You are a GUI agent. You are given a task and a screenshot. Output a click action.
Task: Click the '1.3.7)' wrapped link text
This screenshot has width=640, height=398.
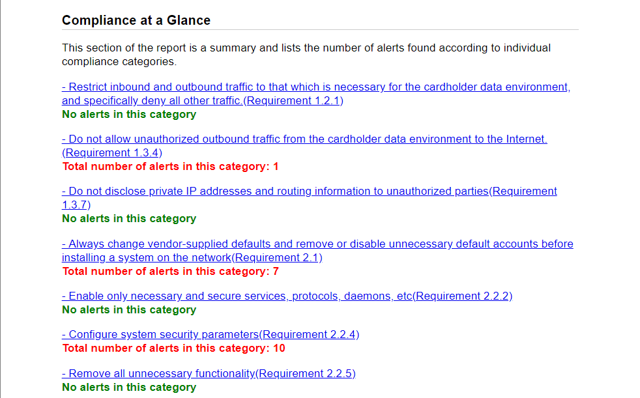coord(76,205)
